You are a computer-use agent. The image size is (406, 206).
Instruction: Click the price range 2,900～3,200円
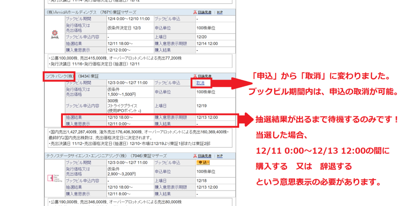coord(121,174)
